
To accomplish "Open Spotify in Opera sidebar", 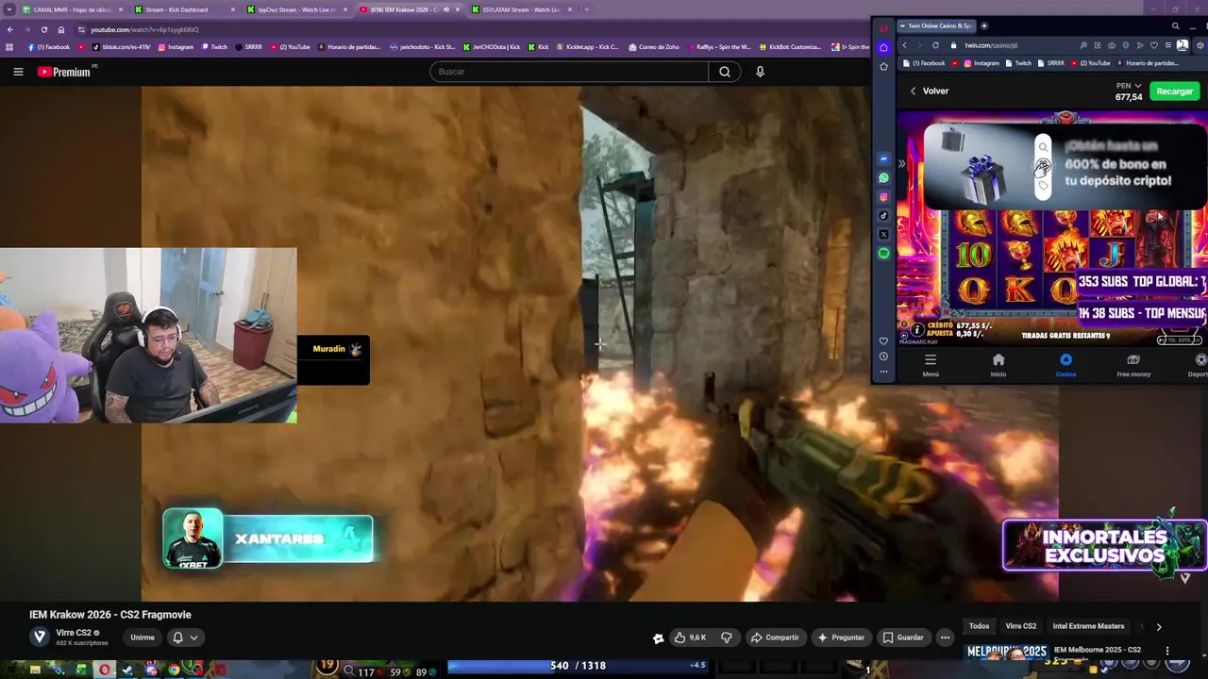I will click(883, 253).
